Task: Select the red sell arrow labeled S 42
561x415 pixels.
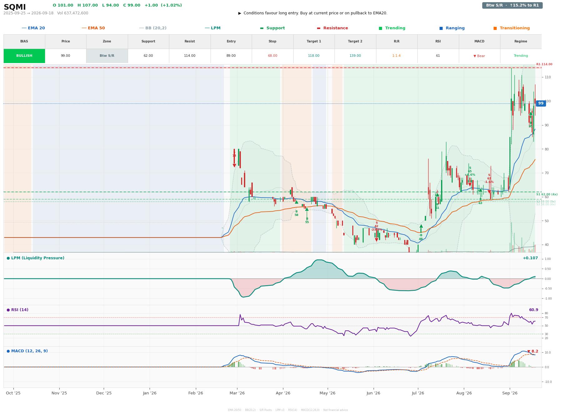Action: pos(376,240)
